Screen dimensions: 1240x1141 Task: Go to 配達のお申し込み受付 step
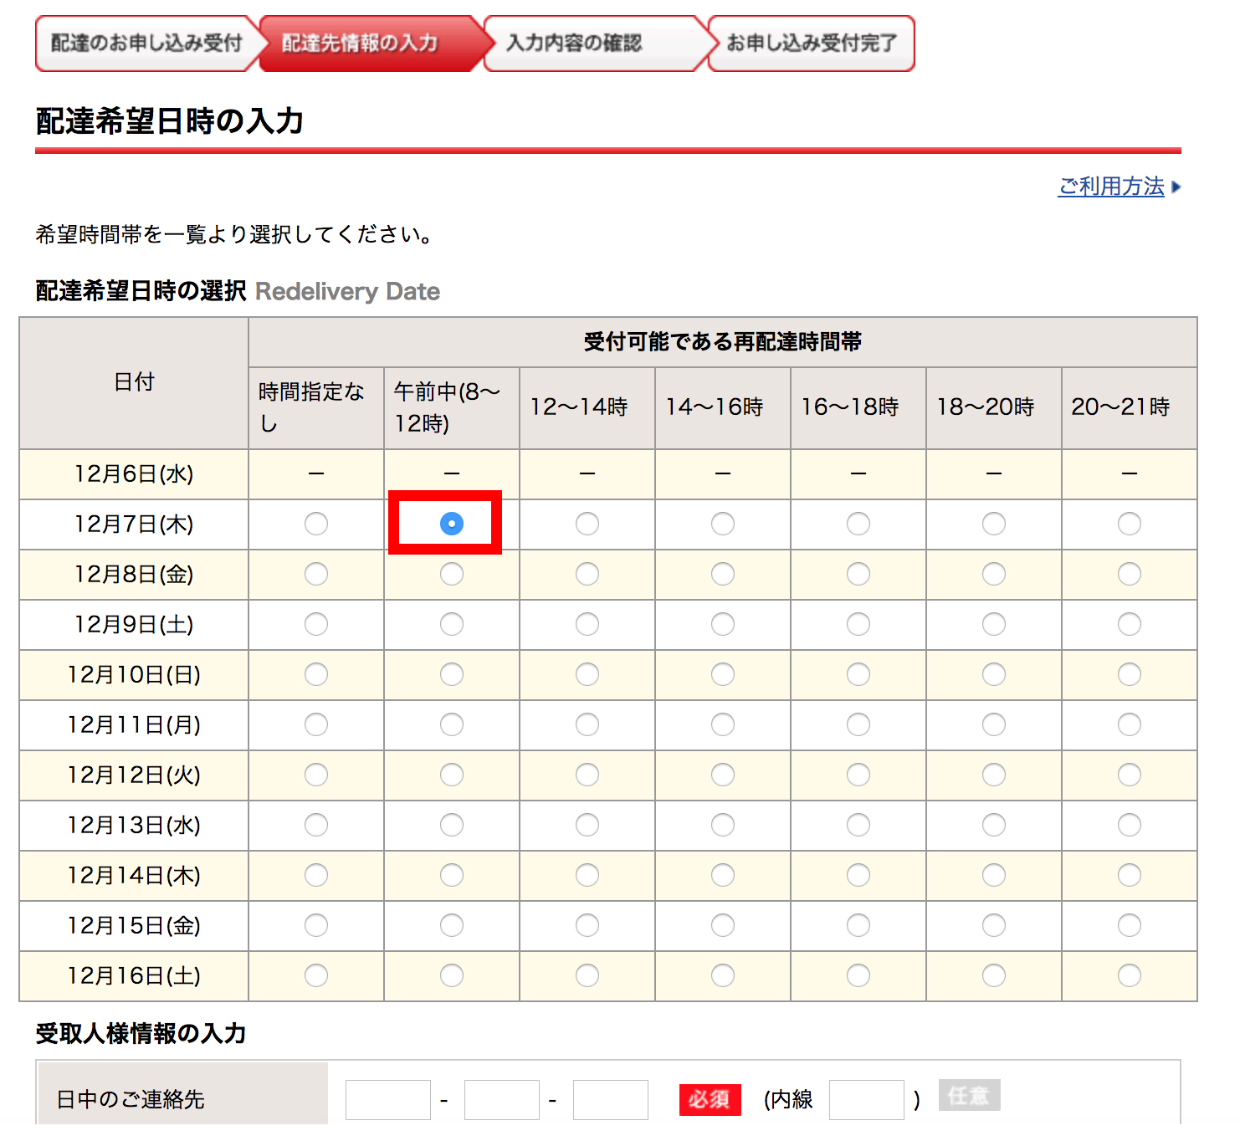(x=146, y=43)
